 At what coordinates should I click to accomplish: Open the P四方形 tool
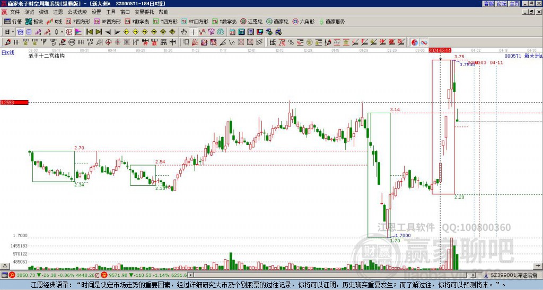(78, 21)
